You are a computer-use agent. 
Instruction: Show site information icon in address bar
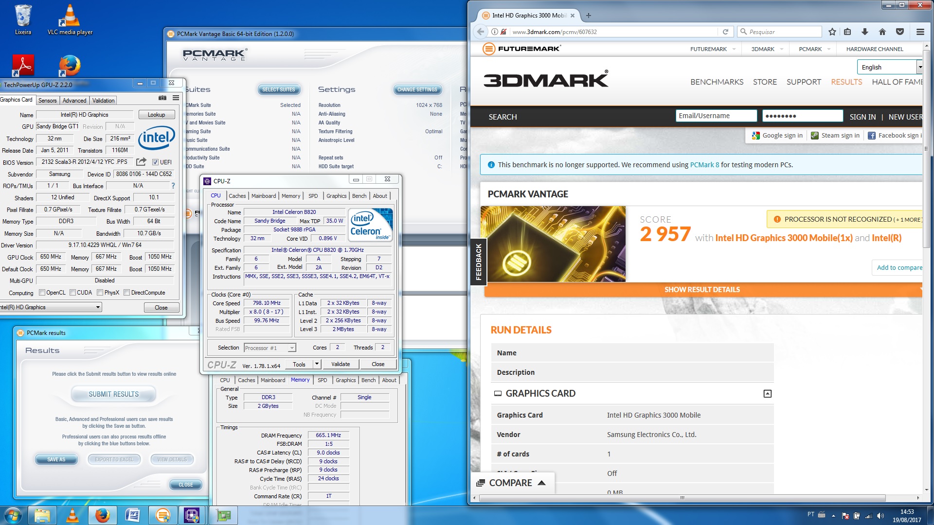tap(494, 32)
